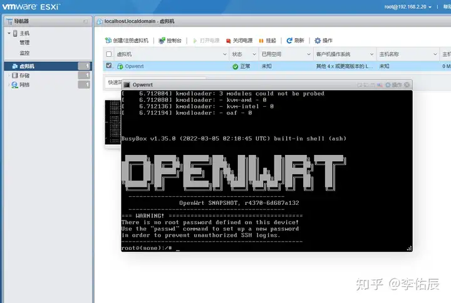Grab the console window resize corner handle
This screenshot has height=303, width=451.
coord(409,249)
